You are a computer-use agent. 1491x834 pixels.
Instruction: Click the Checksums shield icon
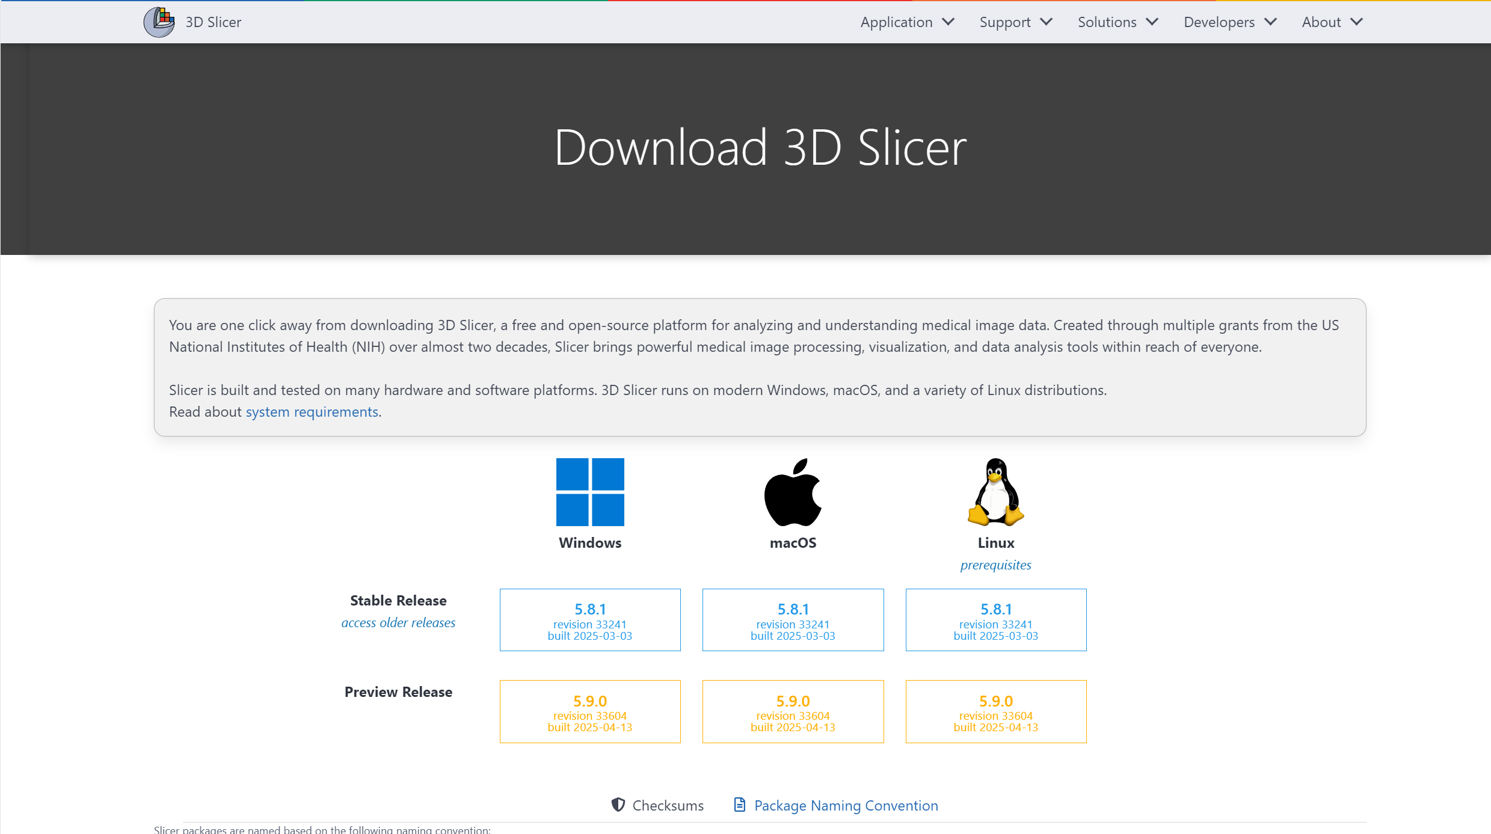pos(618,805)
